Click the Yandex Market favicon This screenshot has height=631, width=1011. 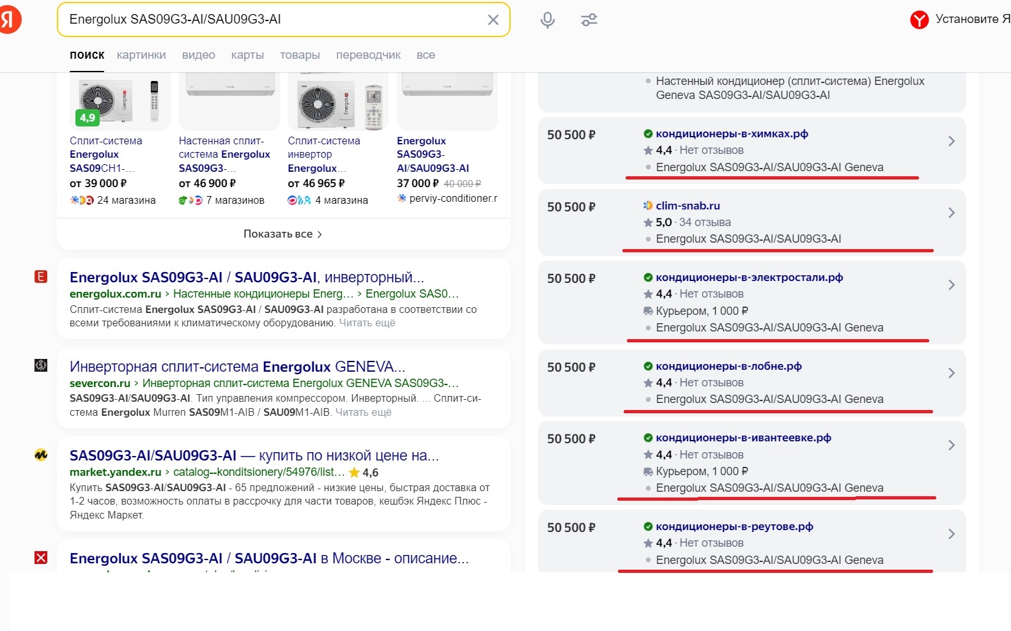41,455
